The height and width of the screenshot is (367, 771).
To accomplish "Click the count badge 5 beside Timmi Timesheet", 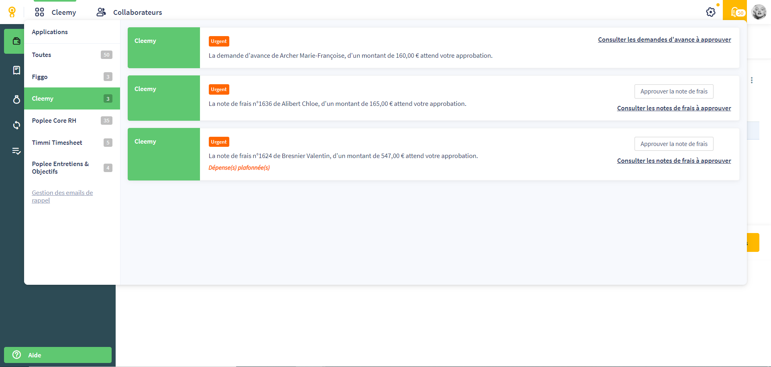I will [108, 142].
